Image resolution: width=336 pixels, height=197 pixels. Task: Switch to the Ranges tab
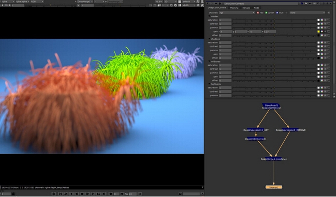246,8
